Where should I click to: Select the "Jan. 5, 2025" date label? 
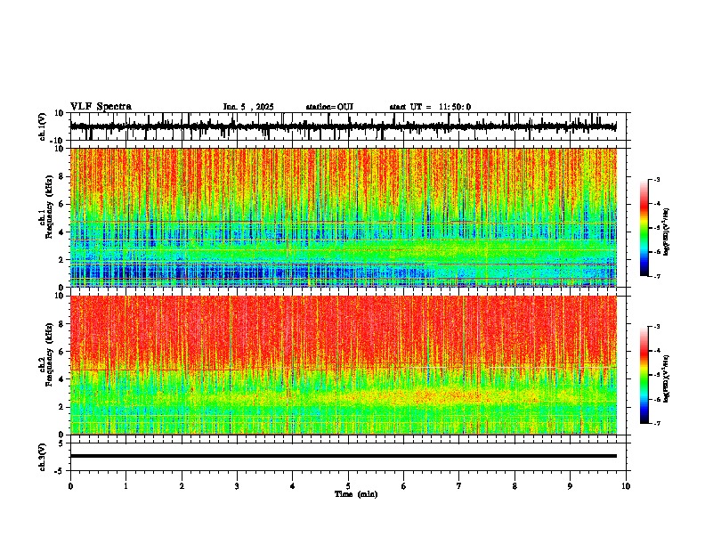coord(248,107)
